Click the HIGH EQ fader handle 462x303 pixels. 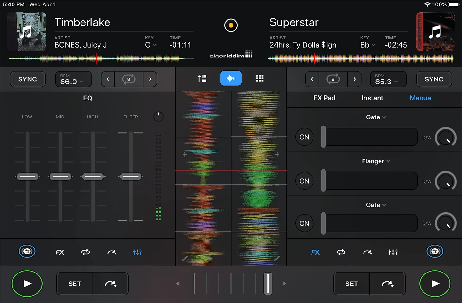(x=93, y=176)
